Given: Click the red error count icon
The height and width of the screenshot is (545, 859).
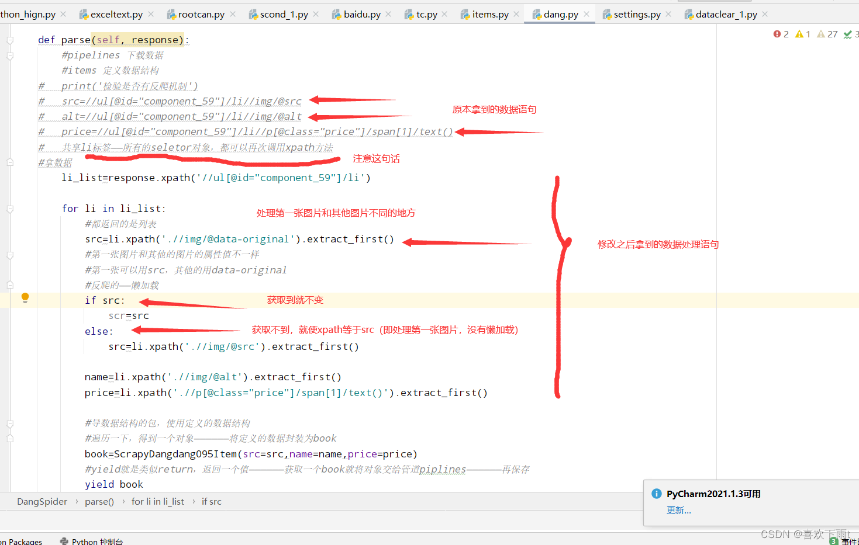Looking at the screenshot, I should click(x=777, y=34).
